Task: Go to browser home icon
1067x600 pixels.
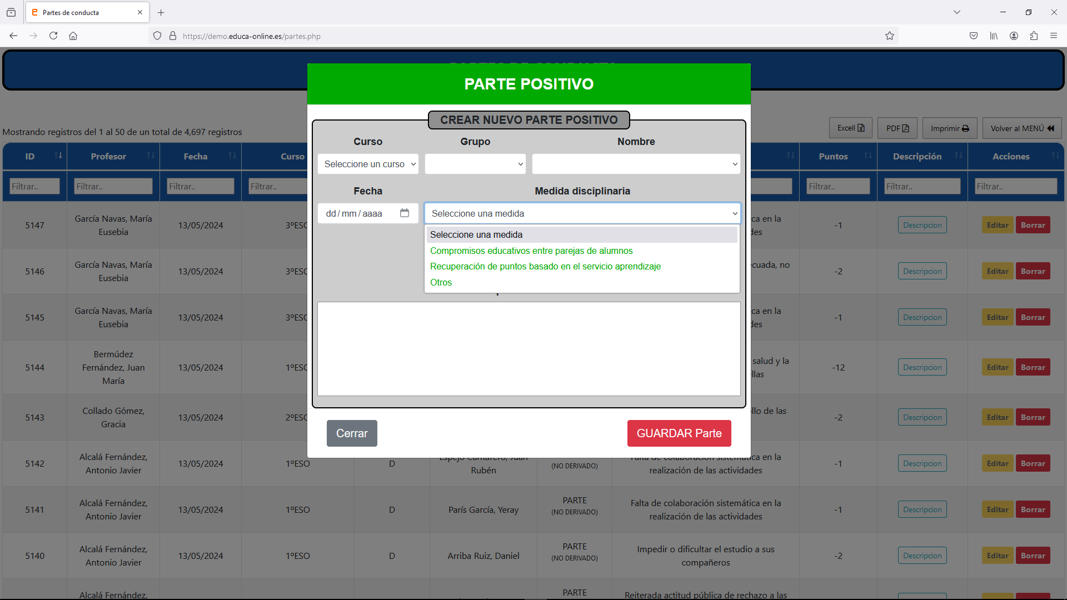Action: click(x=73, y=36)
